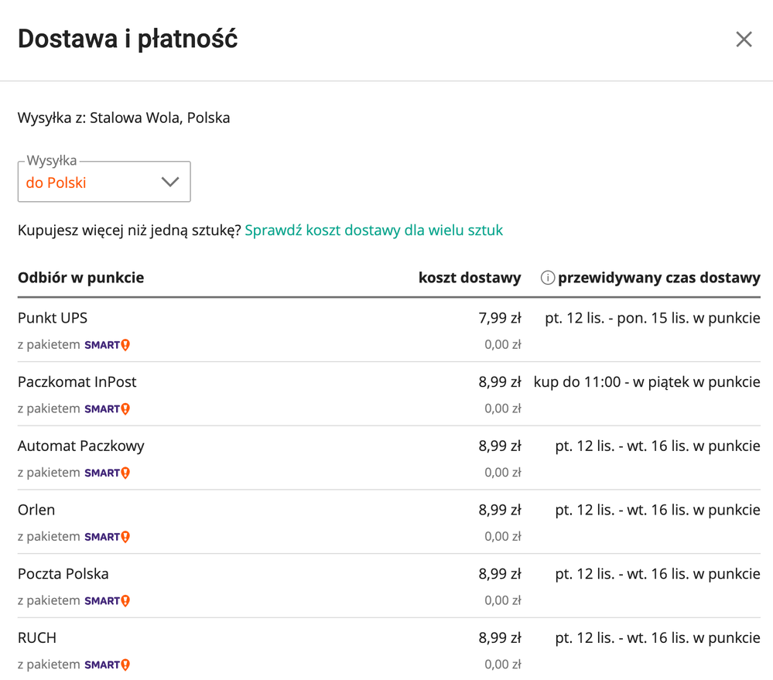Screen dimensions: 773x680
Task: Open the Wysyłka do Polski dropdown
Action: 104,183
